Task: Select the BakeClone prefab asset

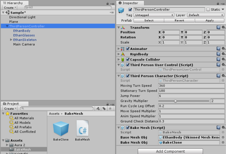Action: tap(61, 130)
